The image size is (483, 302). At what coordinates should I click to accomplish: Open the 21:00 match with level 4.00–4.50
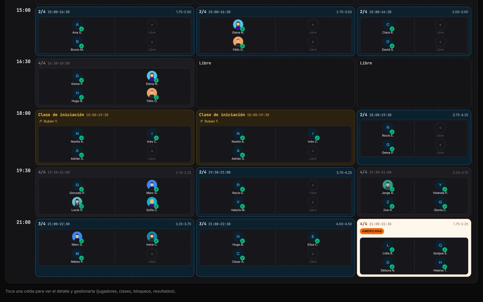pos(275,248)
